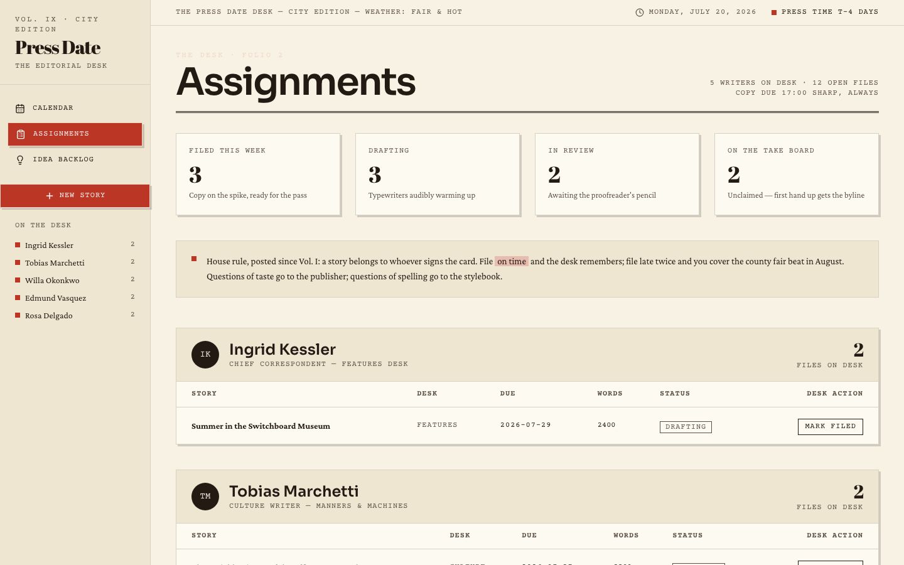Mark Switchboard Museum story as filed

pyautogui.click(x=830, y=426)
